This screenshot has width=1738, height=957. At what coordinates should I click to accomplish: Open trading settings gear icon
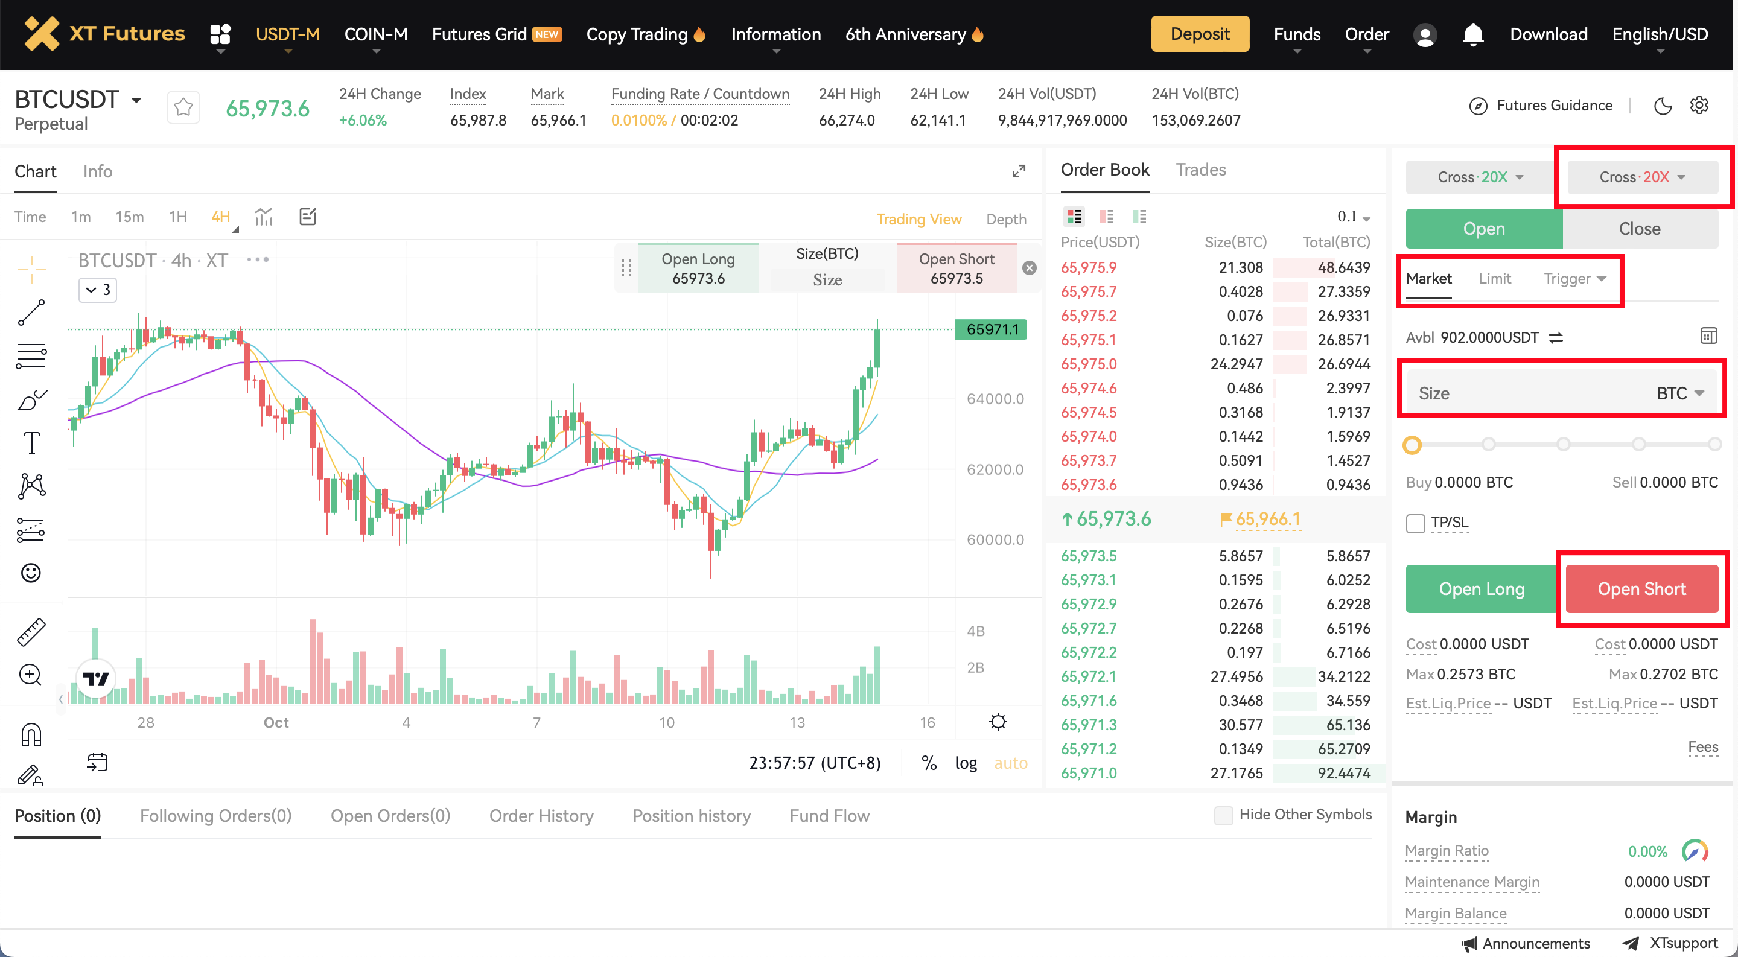[1699, 105]
